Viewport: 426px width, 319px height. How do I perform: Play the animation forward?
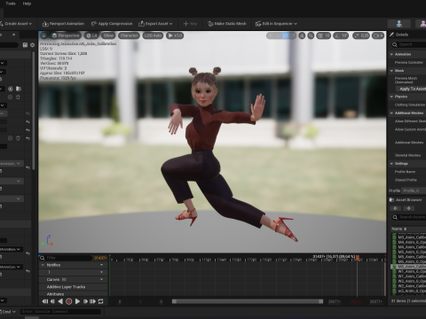[77, 301]
